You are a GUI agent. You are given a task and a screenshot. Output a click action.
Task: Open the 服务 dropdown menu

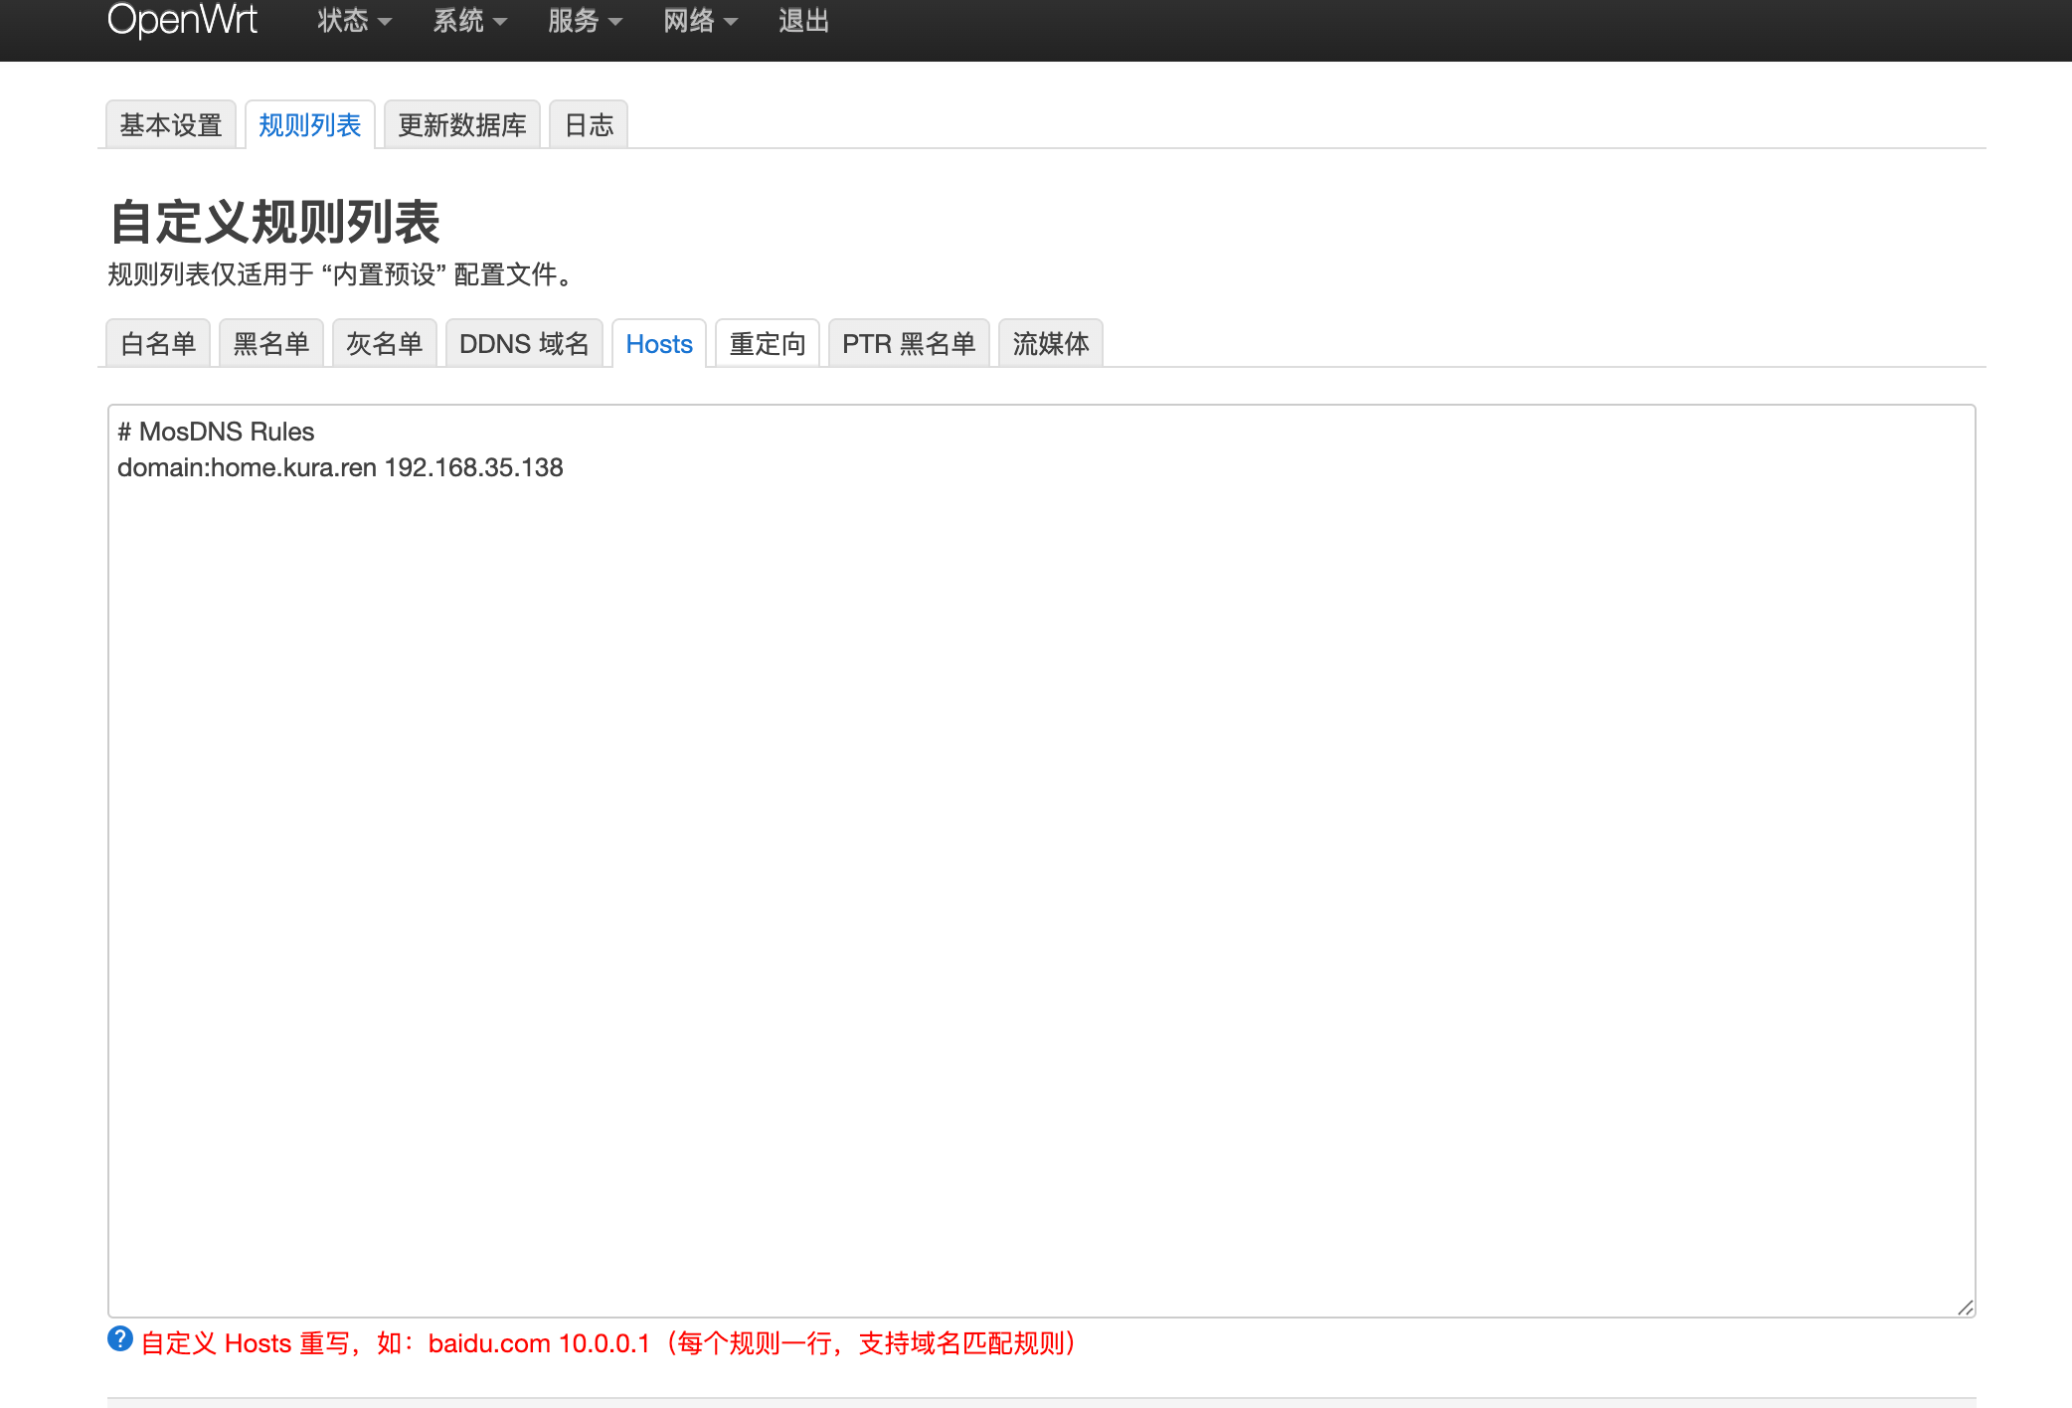coord(584,20)
